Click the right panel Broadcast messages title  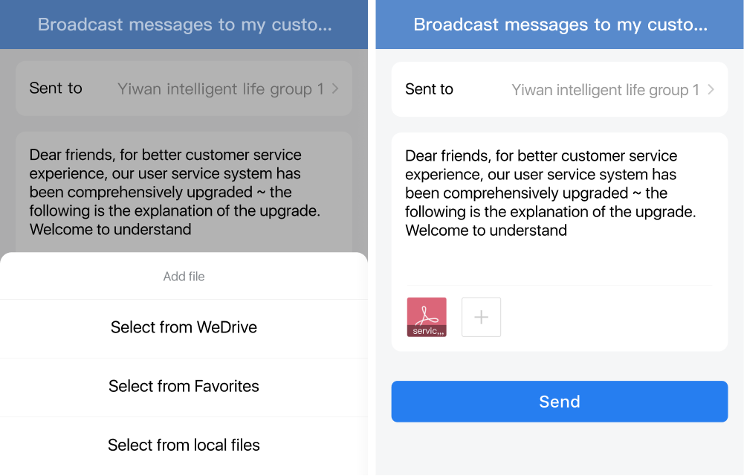point(560,25)
